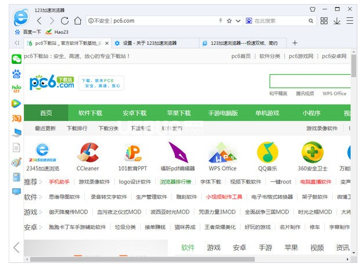Collapse the tab strip left arrow
This screenshot has height=267, width=362.
(17, 43)
